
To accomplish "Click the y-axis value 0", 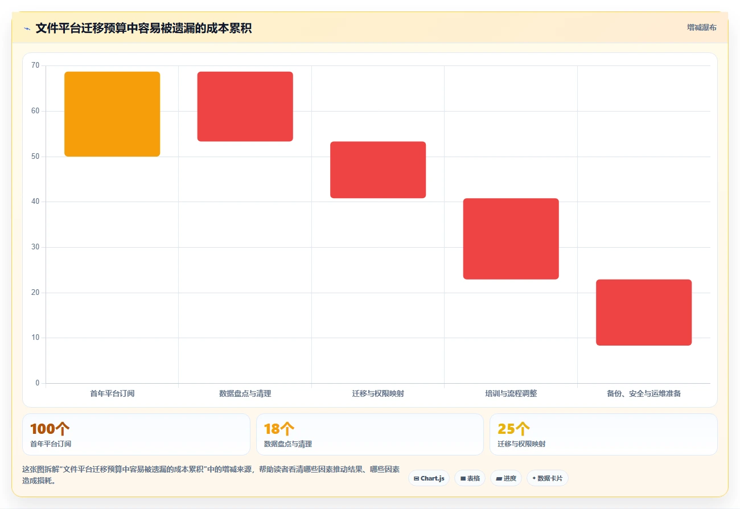I will click(x=38, y=383).
